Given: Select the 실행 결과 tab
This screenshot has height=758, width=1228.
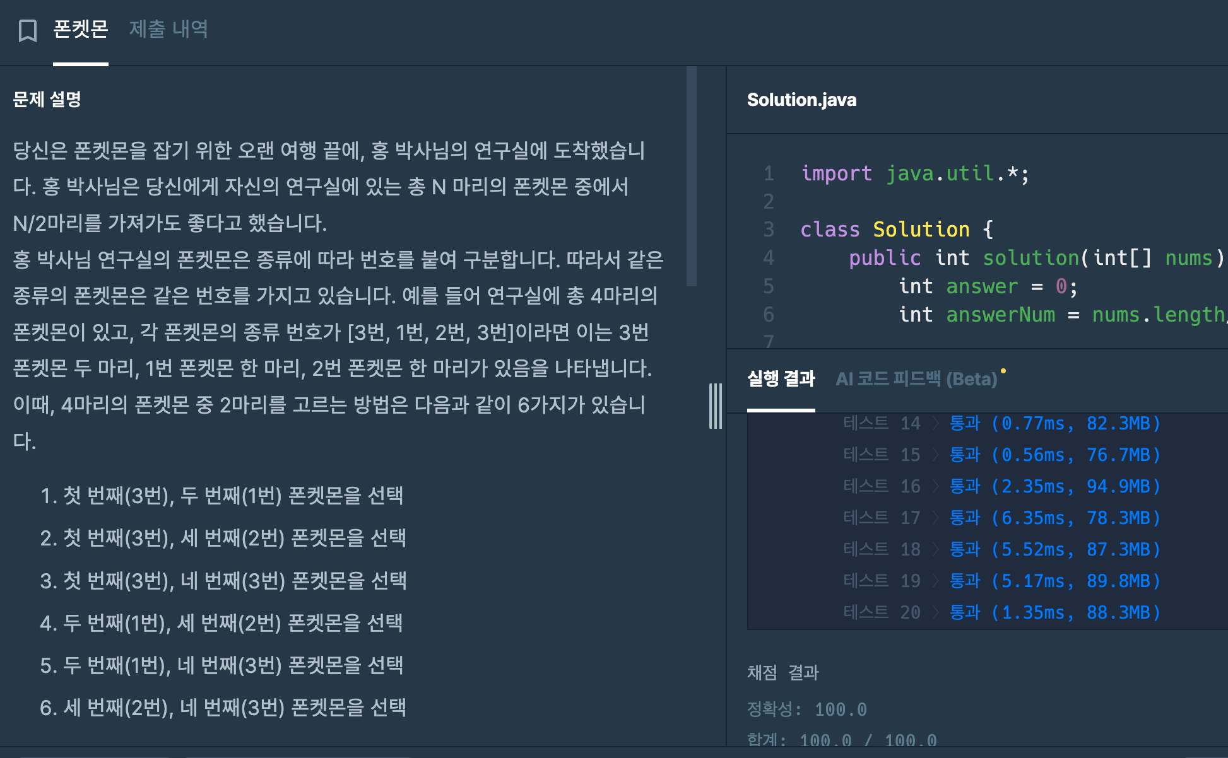Looking at the screenshot, I should [781, 378].
